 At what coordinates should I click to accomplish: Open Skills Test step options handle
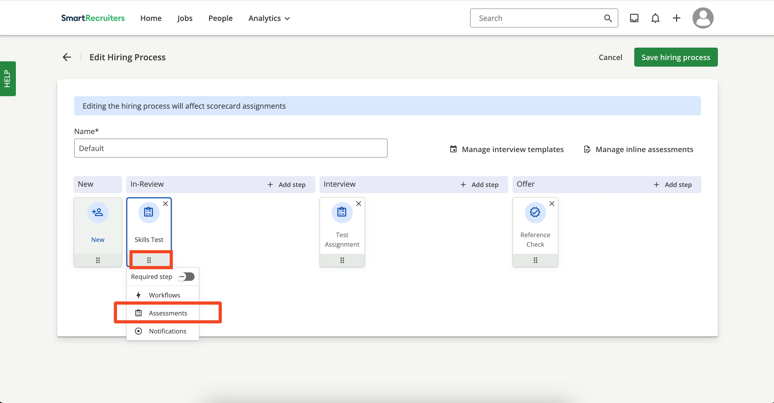pos(149,260)
